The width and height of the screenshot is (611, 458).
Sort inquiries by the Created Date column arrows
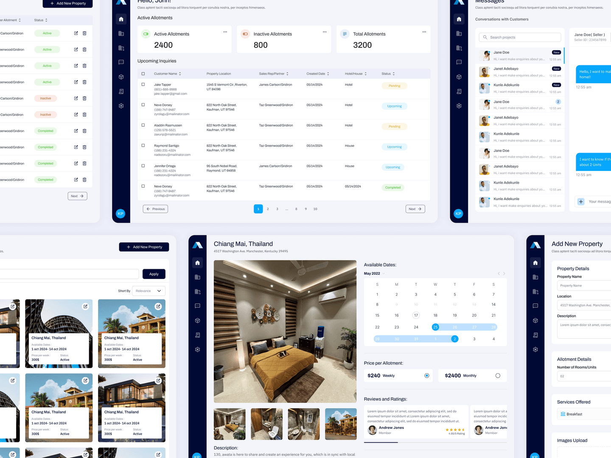click(x=328, y=74)
